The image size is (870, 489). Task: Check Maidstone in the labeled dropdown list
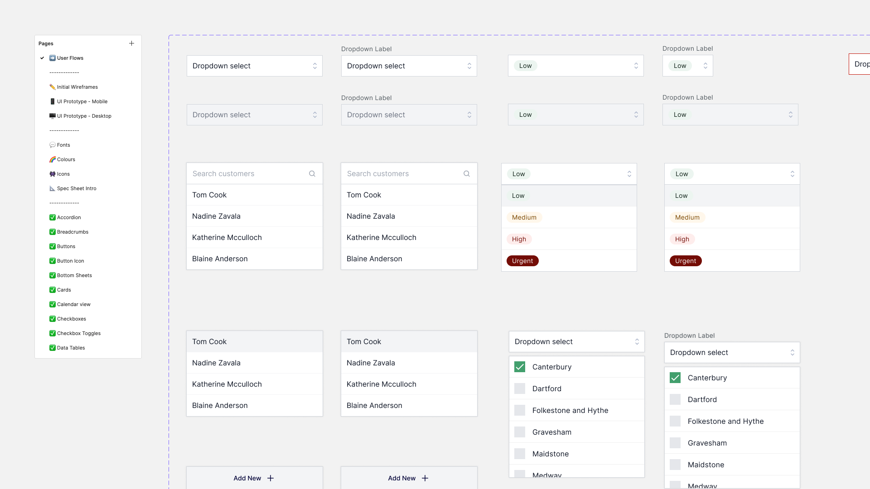coord(675,465)
